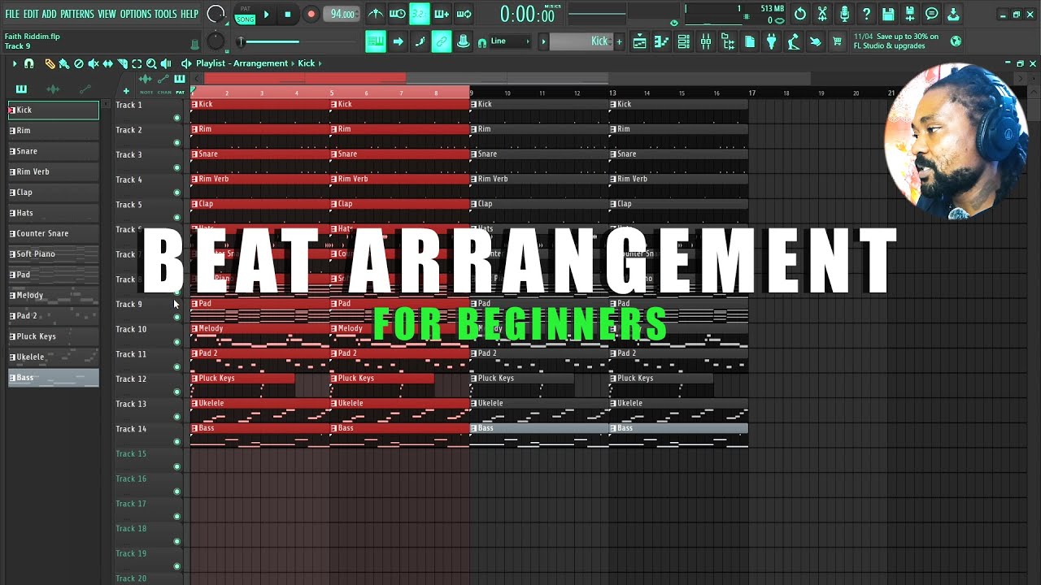Image resolution: width=1041 pixels, height=585 pixels.
Task: Expand the arrow after Kick in breadcrumb
Action: [320, 63]
